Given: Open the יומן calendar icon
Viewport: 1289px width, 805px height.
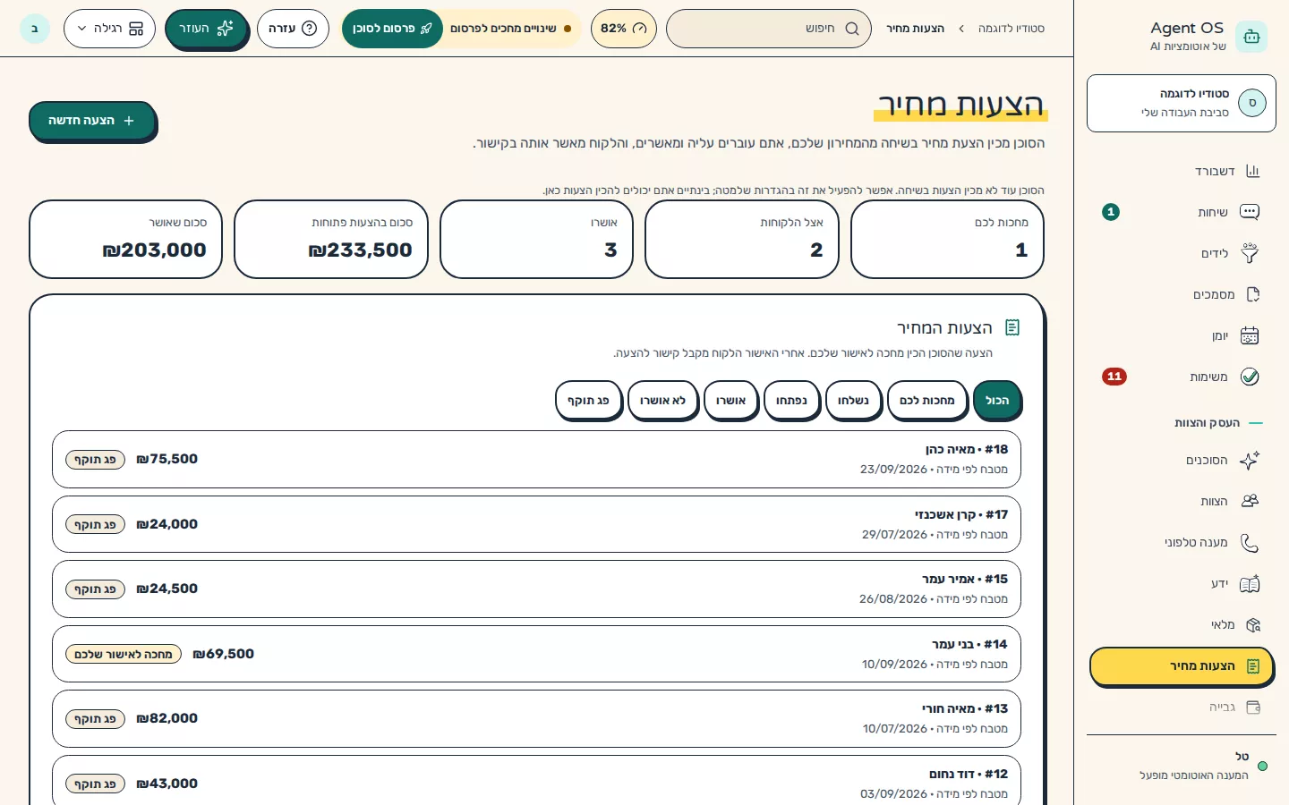Looking at the screenshot, I should coord(1250,335).
